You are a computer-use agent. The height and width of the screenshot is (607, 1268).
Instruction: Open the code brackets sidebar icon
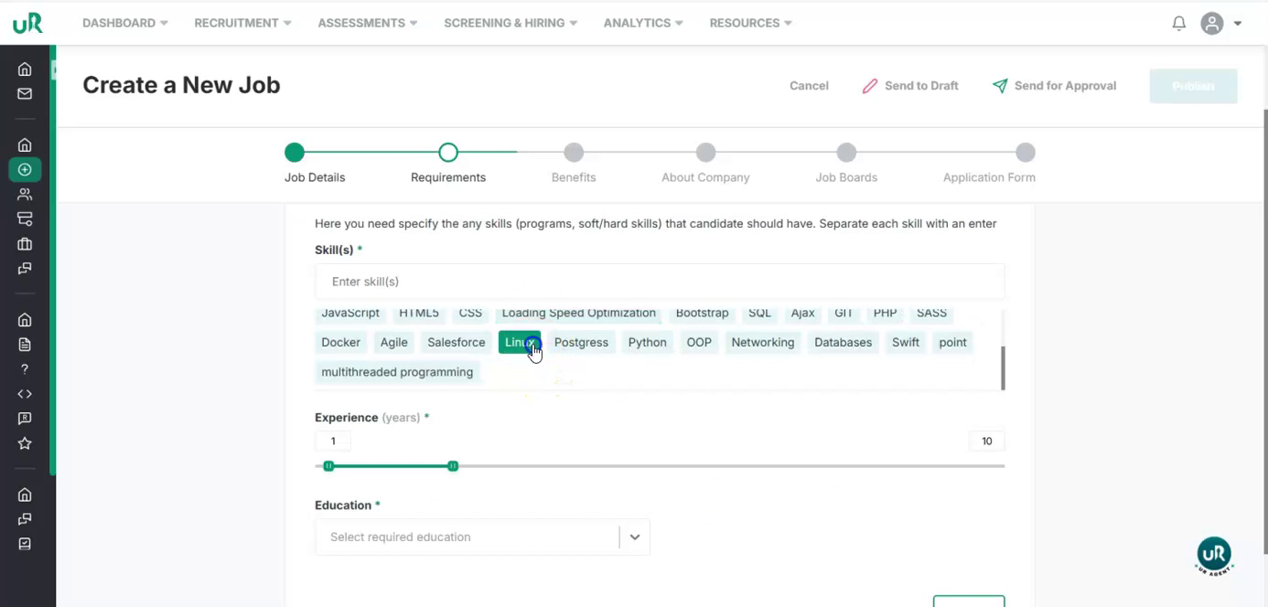point(25,394)
